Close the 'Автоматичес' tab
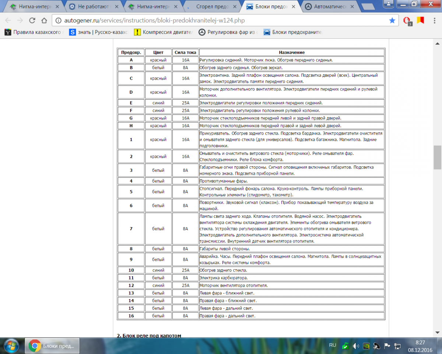The height and width of the screenshot is (354, 442). coord(352,7)
